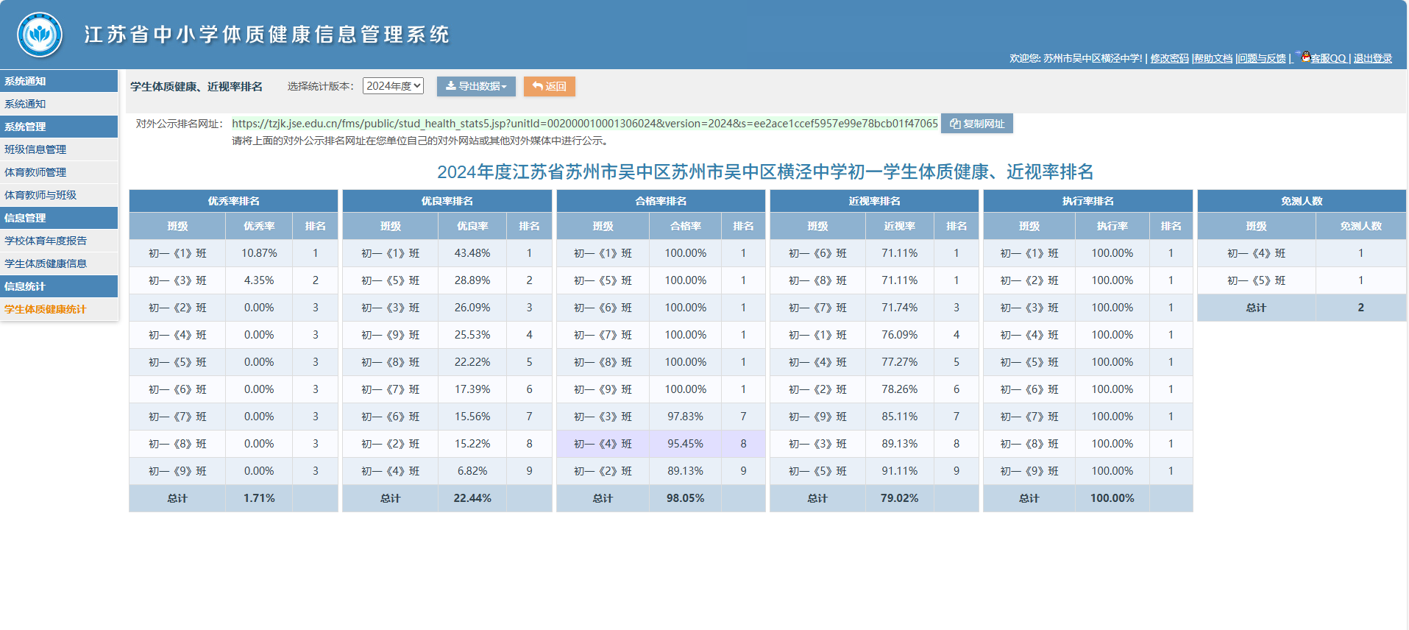Click the orange 返回 button
Viewport: 1409px width, 630px height.
point(549,86)
